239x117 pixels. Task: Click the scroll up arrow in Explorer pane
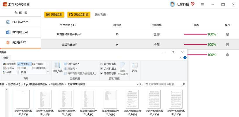click(7, 90)
